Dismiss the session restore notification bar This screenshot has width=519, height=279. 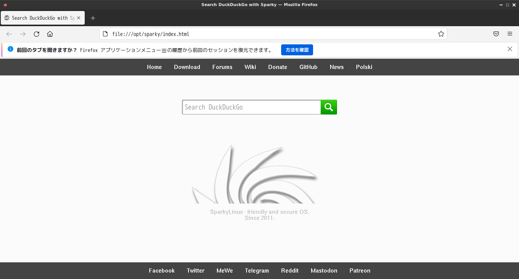coord(510,49)
